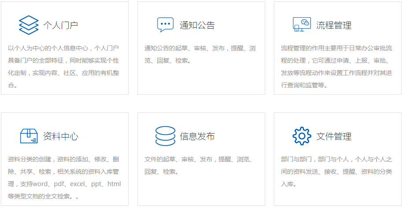The width and height of the screenshot is (407, 209).
Task: Open the 信息发布 heading
Action: pyautogui.click(x=197, y=136)
